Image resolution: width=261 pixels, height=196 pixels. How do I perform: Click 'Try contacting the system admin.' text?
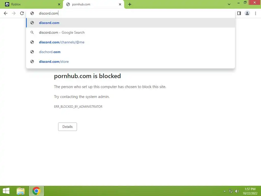[x=82, y=97]
